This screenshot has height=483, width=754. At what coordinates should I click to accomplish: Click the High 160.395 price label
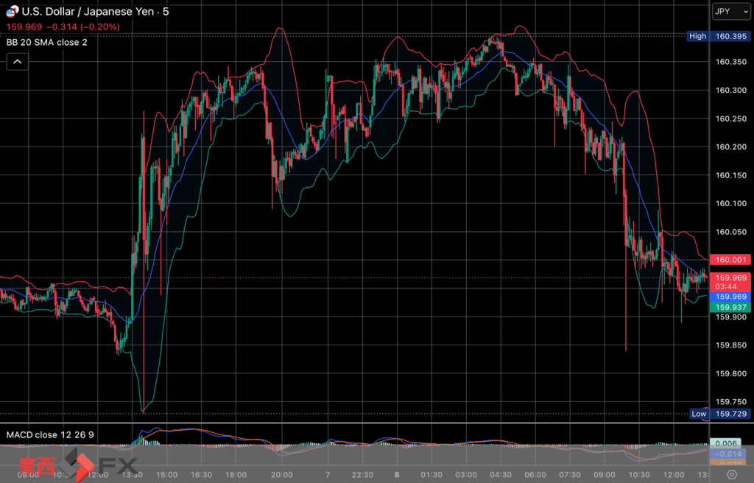click(x=719, y=36)
